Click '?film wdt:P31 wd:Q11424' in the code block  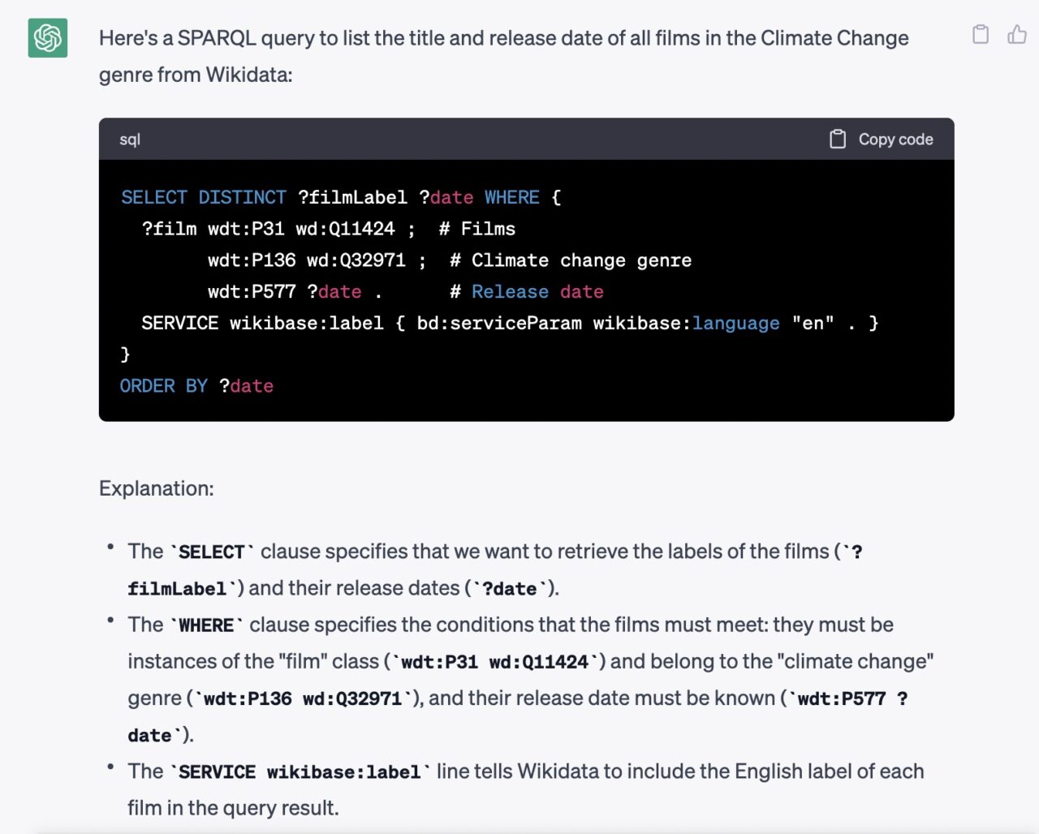[269, 229]
